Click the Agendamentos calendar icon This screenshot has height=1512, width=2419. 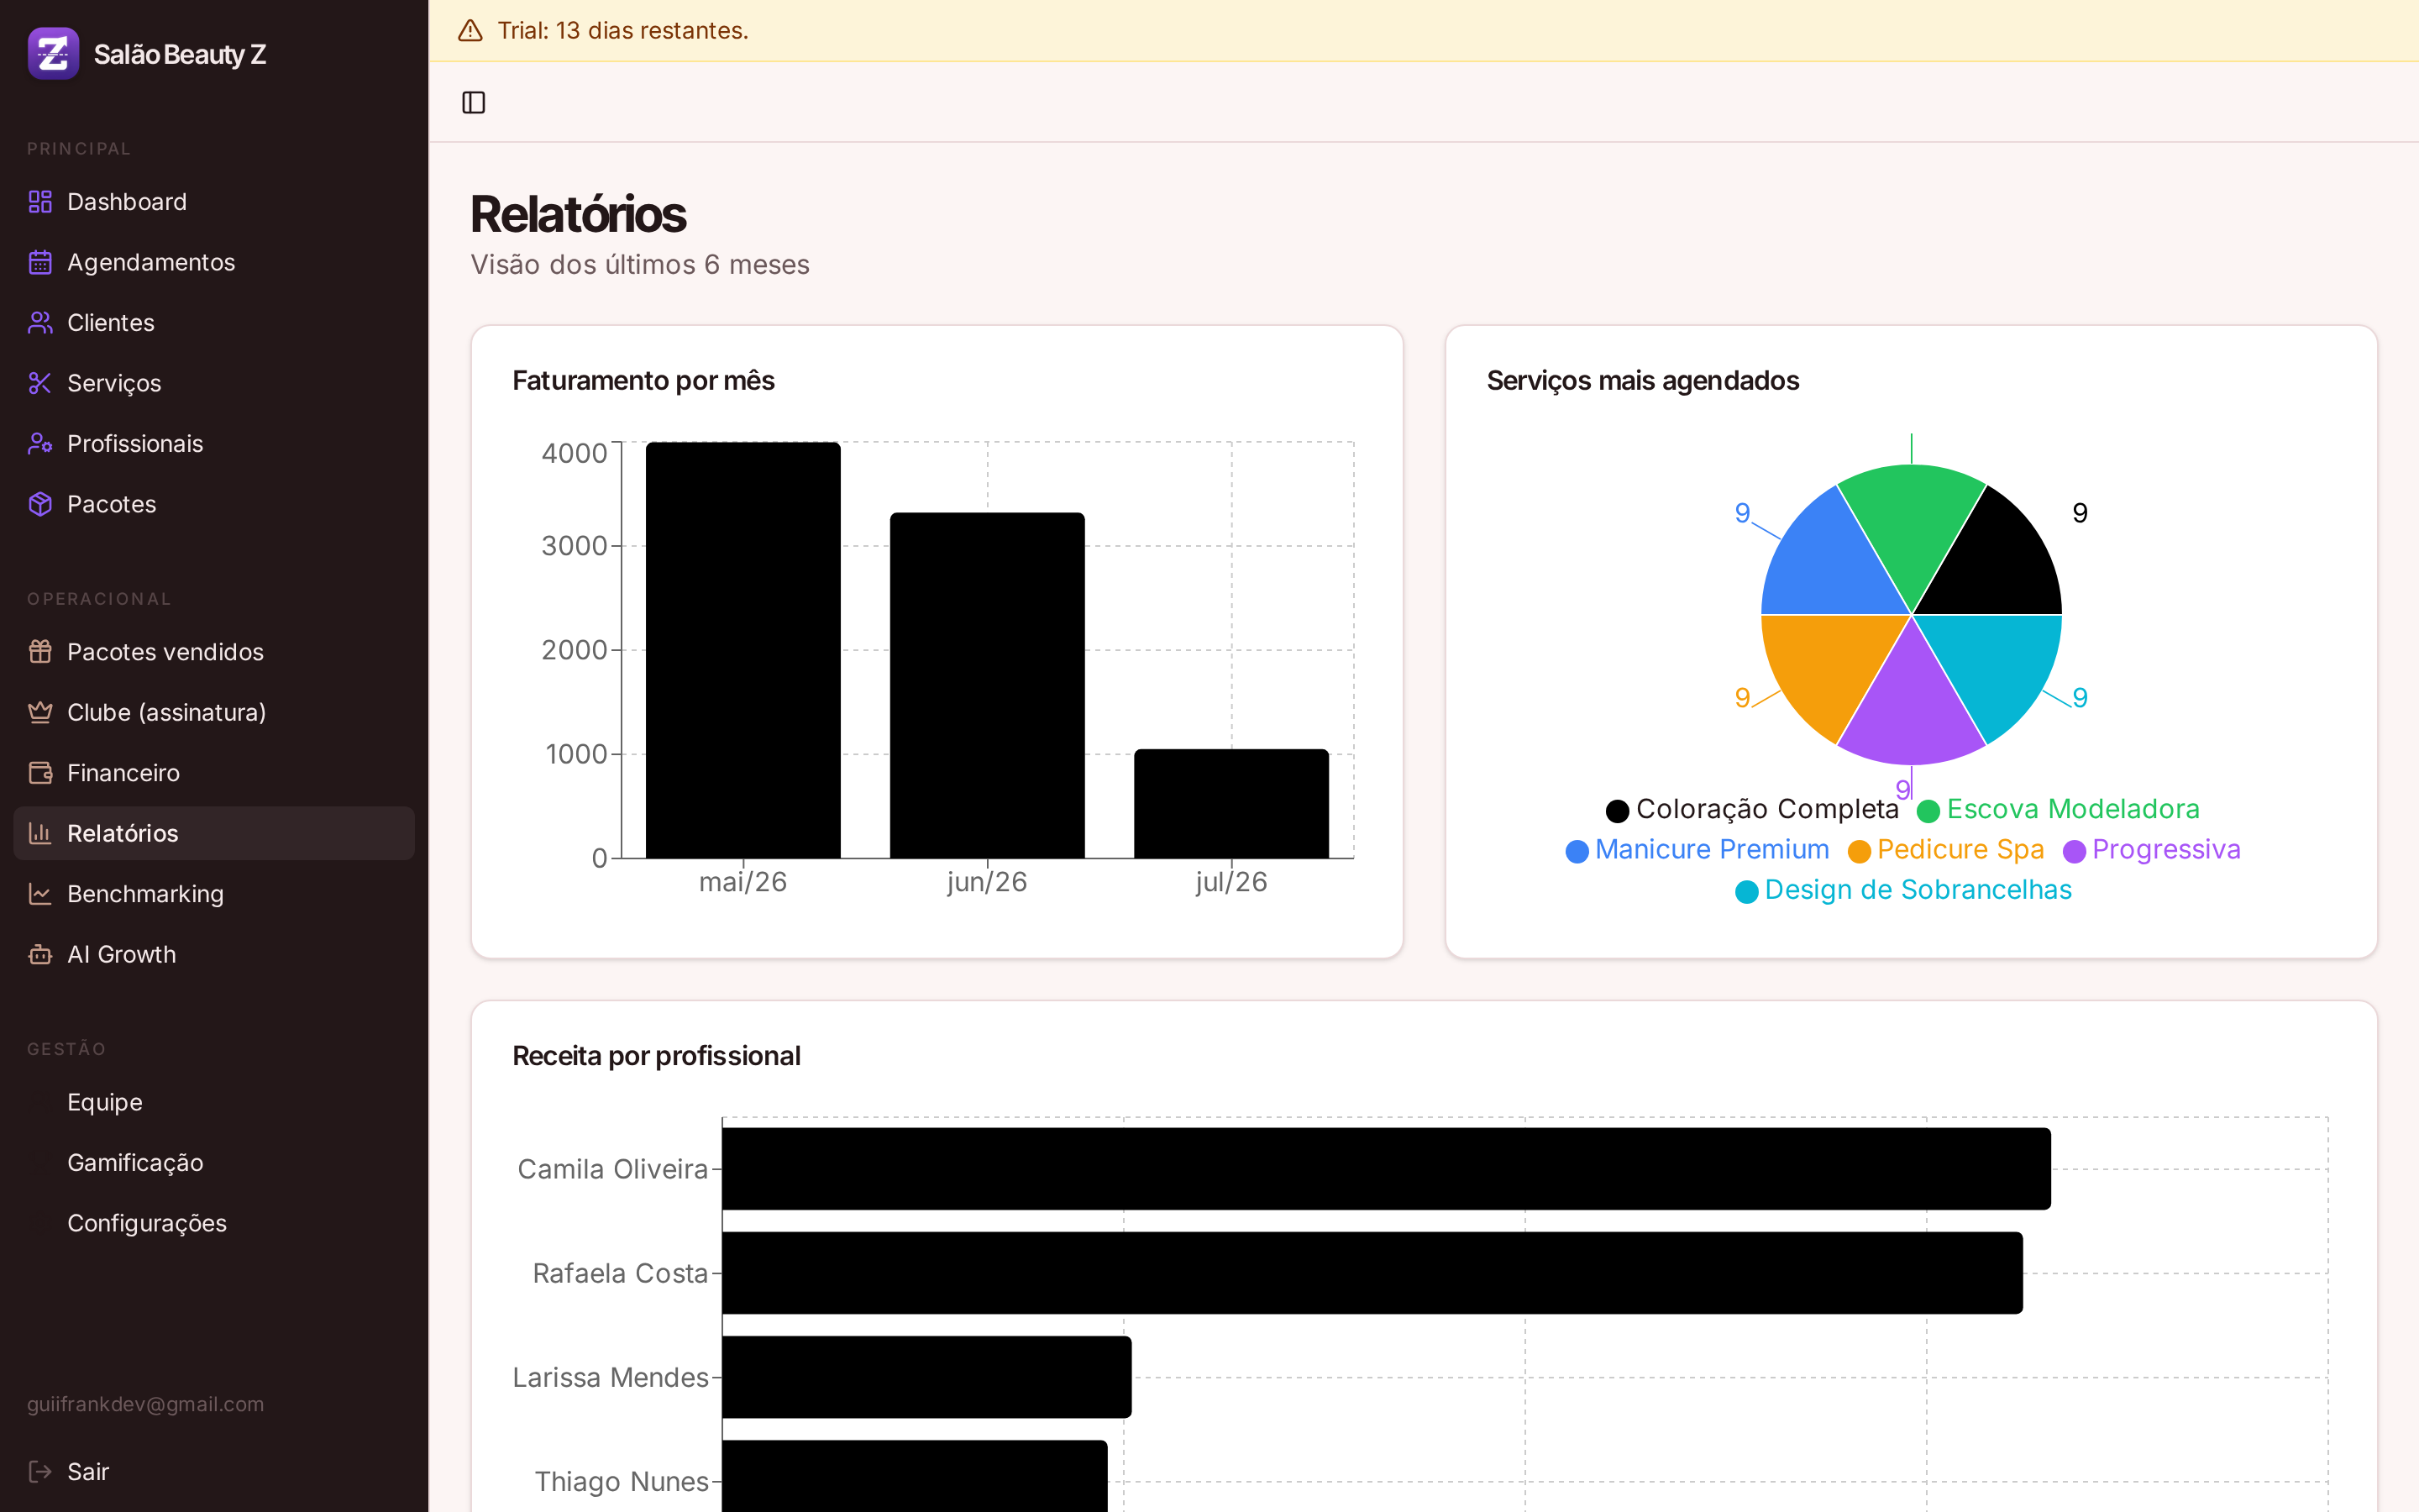(40, 262)
